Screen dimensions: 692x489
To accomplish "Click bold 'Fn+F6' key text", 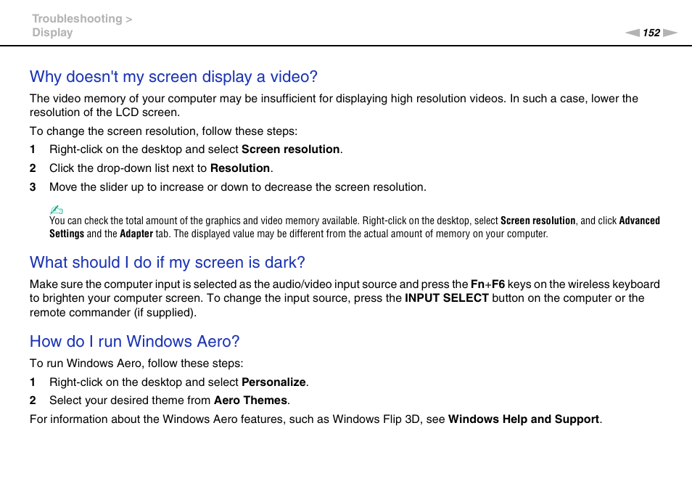I will 487,284.
